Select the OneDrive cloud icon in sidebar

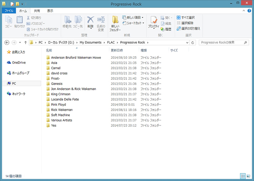(9, 62)
